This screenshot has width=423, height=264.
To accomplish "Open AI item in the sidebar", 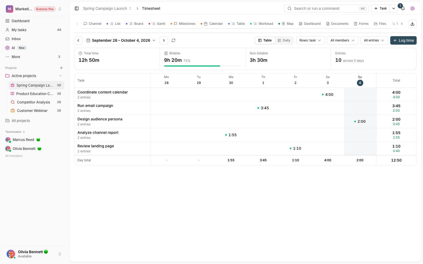I will tap(34, 48).
